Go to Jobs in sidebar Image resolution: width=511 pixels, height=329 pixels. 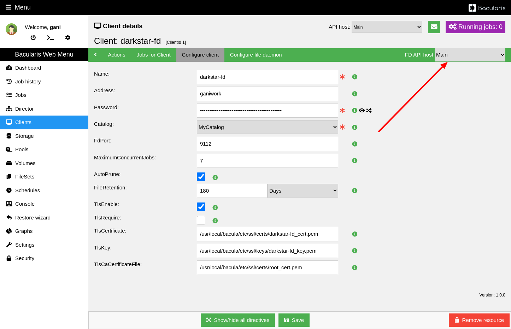[44, 95]
